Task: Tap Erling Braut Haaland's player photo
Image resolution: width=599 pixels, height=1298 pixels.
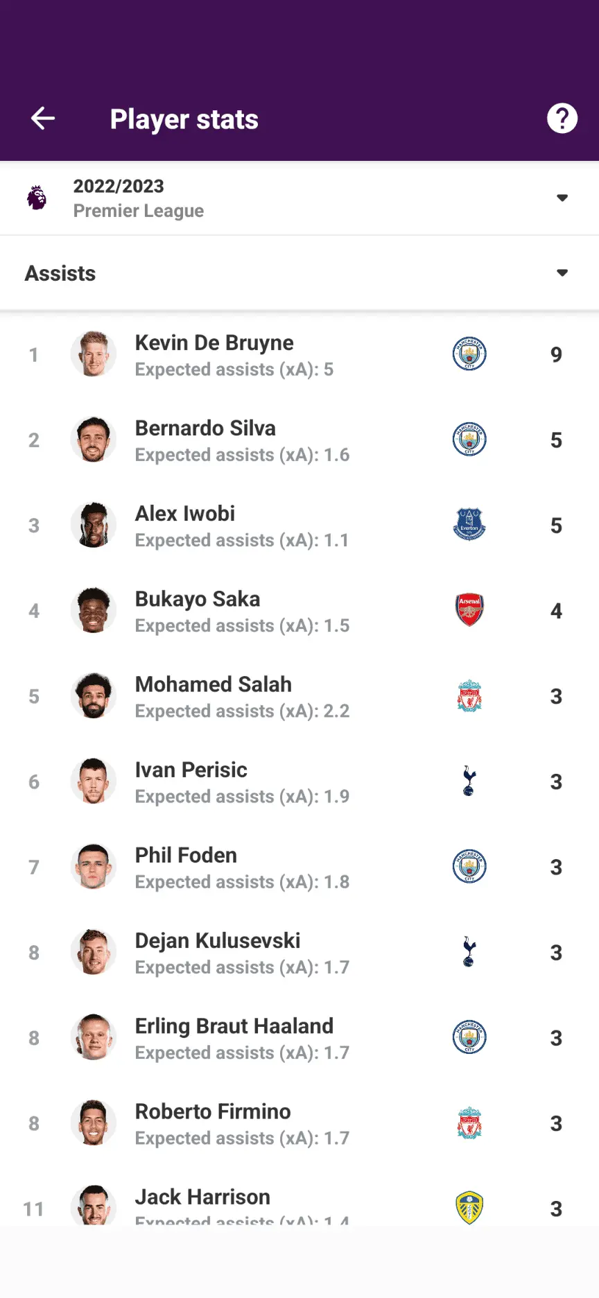Action: point(94,1037)
